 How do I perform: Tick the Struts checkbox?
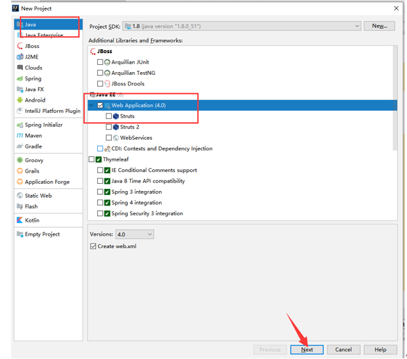pyautogui.click(x=108, y=116)
